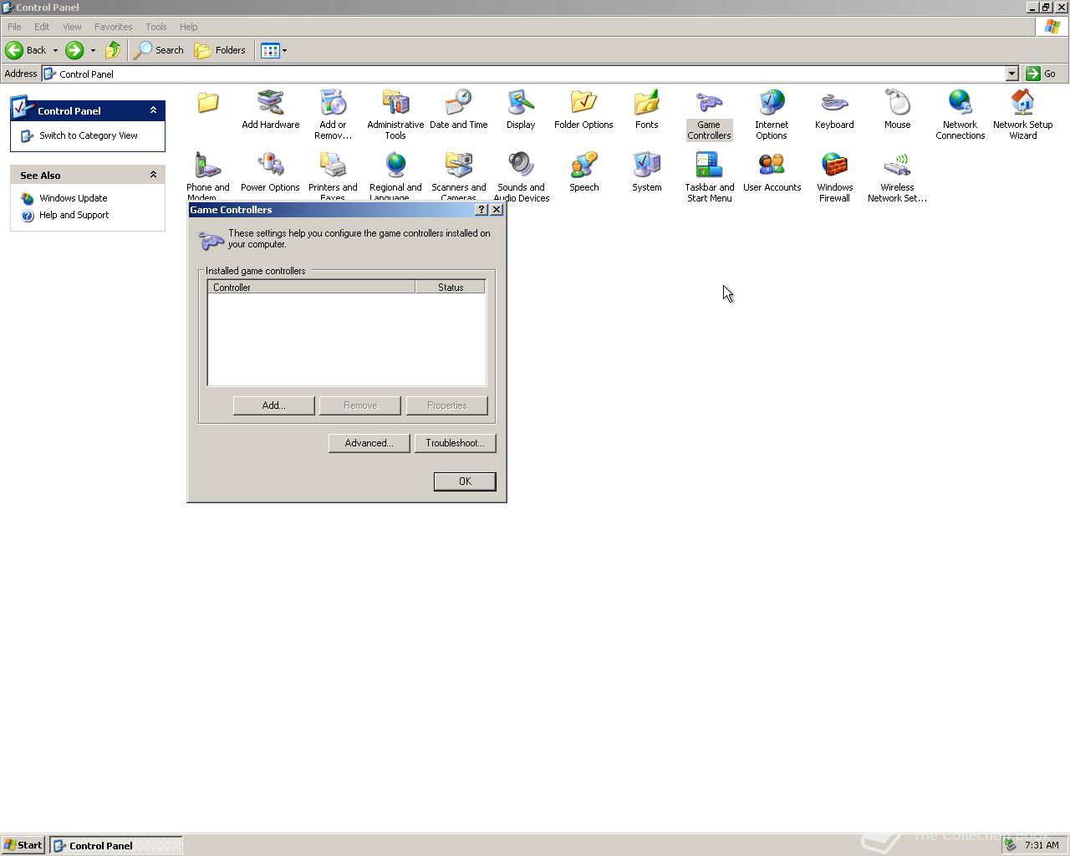Open Wireless Network Setup icon
Image resolution: width=1070 pixels, height=856 pixels.
pyautogui.click(x=897, y=177)
